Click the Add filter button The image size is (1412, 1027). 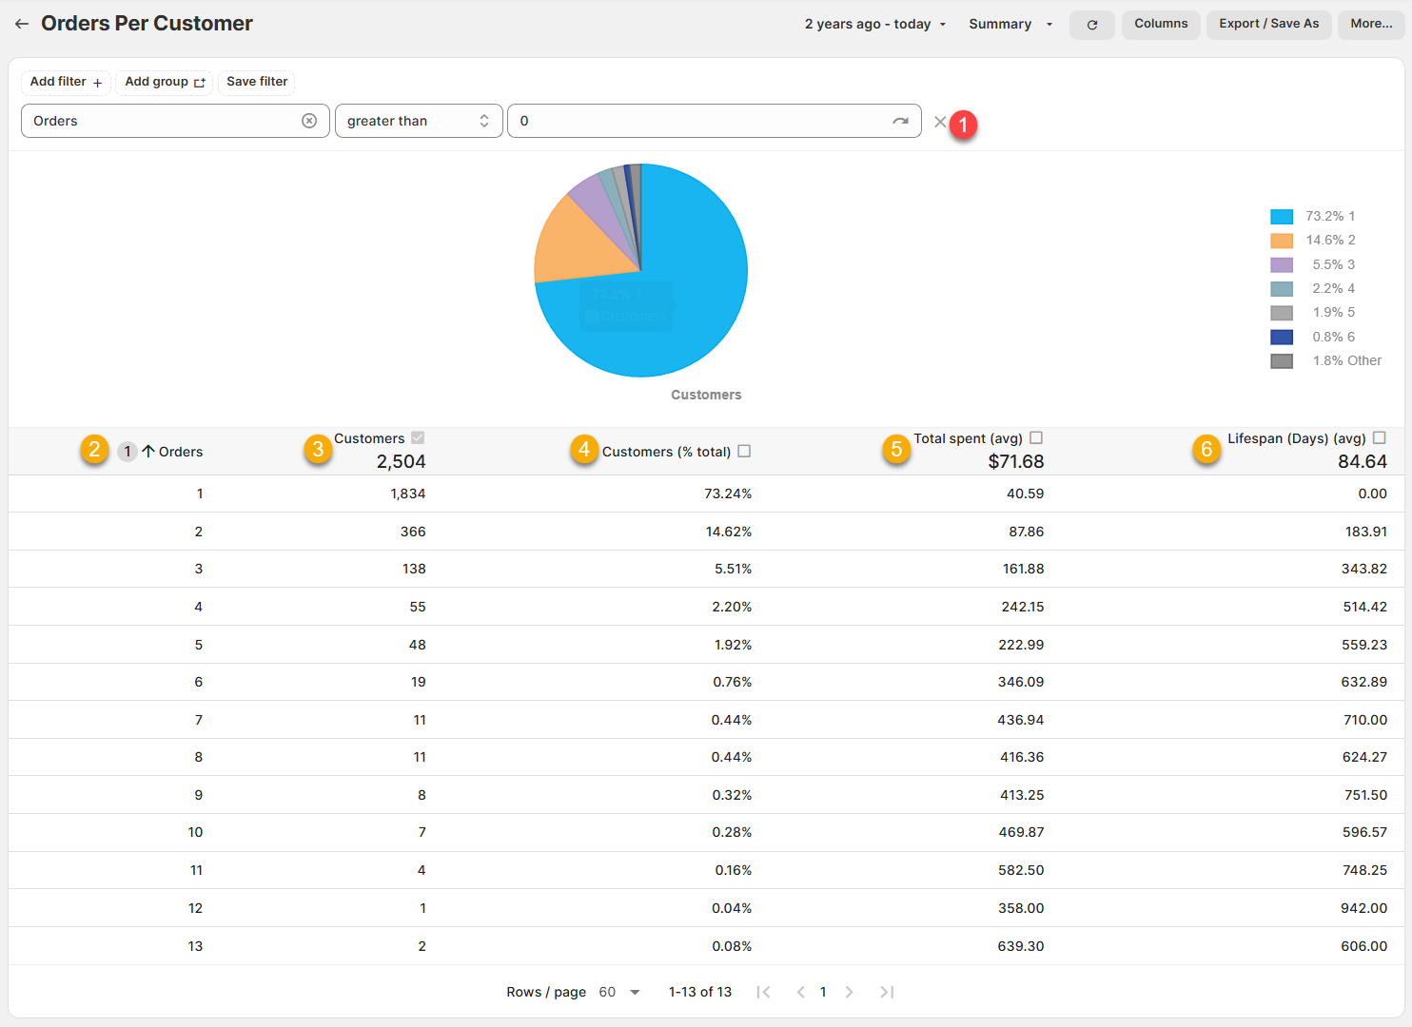[x=66, y=82]
